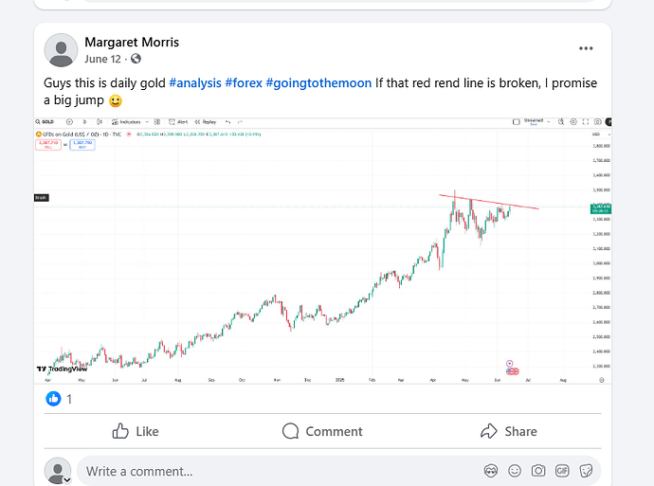Click the blue like reaction icon
This screenshot has height=486, width=654.
[x=53, y=399]
